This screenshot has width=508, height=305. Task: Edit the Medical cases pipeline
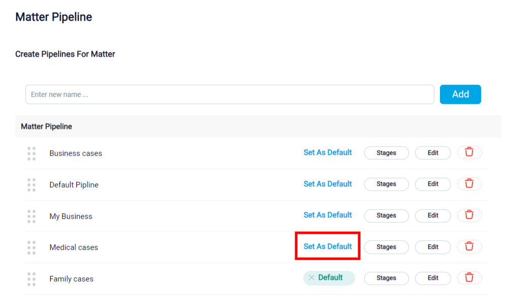tap(433, 247)
